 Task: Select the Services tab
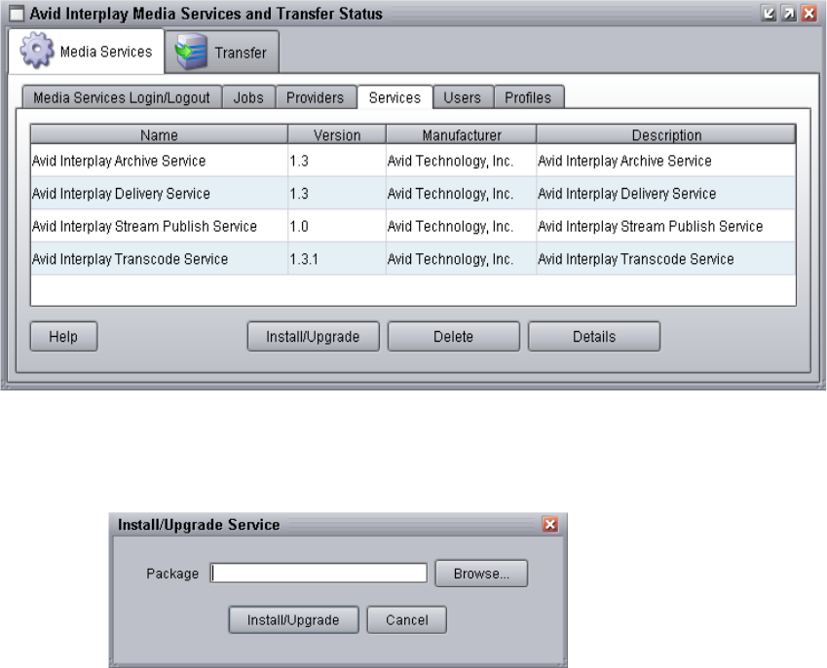coord(395,97)
